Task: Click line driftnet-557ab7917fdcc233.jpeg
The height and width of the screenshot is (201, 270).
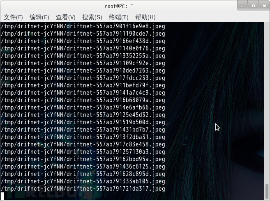Action: click(x=83, y=78)
